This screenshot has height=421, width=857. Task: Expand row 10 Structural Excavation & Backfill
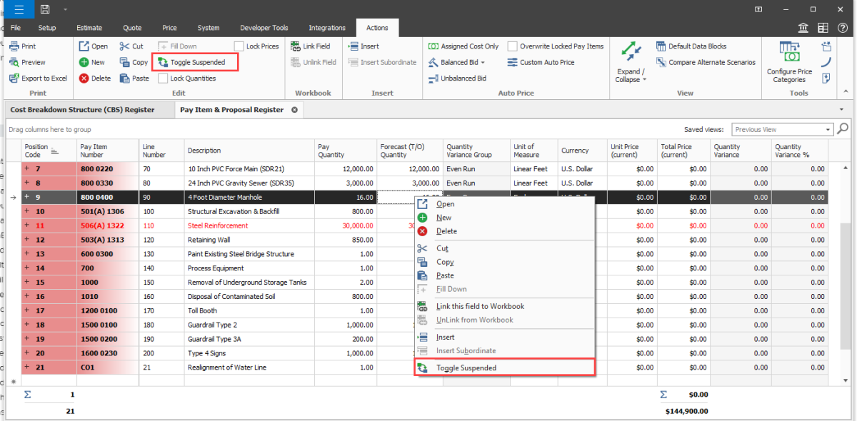pyautogui.click(x=27, y=212)
